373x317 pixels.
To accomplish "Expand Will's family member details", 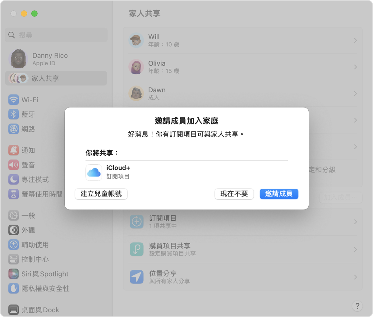I will [x=356, y=40].
